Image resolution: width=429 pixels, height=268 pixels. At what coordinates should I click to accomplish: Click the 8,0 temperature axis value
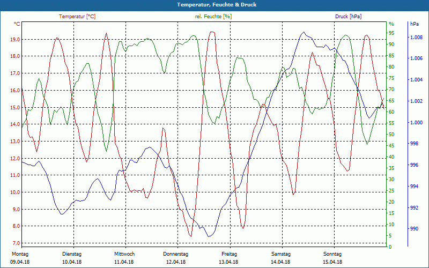click(16, 226)
